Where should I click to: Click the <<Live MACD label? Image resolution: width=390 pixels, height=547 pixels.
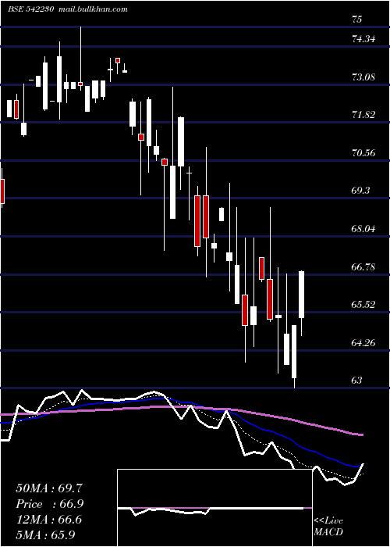pyautogui.click(x=328, y=527)
